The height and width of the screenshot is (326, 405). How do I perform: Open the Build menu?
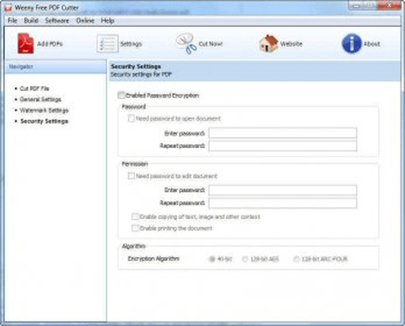31,20
